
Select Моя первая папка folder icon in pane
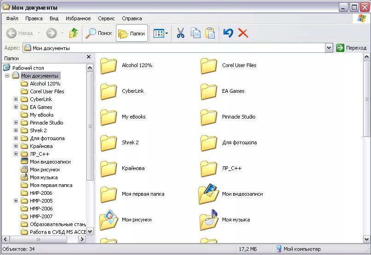(108, 195)
